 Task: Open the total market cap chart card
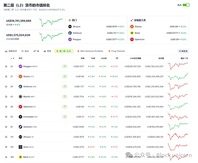pos(33,22)
